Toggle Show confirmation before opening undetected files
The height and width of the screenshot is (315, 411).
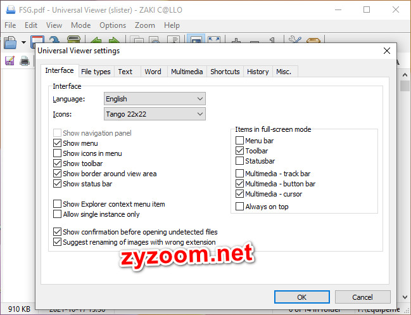[x=57, y=232]
